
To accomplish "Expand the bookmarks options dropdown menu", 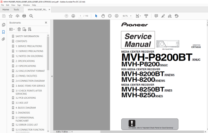I will click(x=12, y=29).
